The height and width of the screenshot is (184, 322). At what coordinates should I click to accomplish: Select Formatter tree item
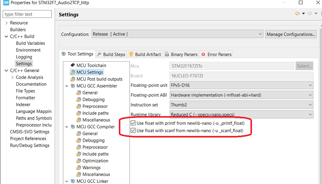[26, 98]
